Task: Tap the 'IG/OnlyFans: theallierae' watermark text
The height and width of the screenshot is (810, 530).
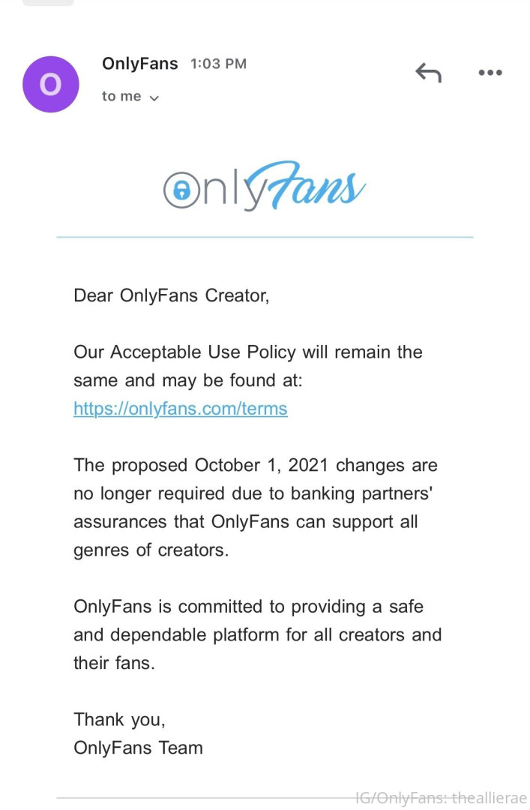Action: pos(441,798)
